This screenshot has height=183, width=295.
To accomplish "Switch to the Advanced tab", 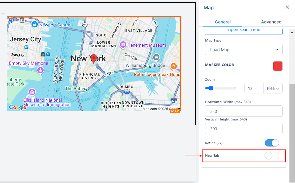I will pos(271,22).
